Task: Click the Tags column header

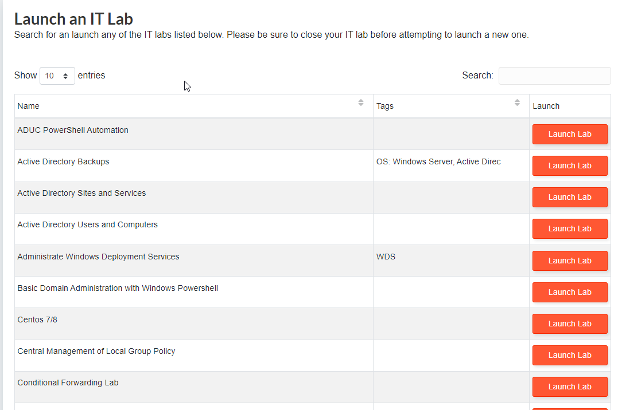Action: tap(385, 106)
